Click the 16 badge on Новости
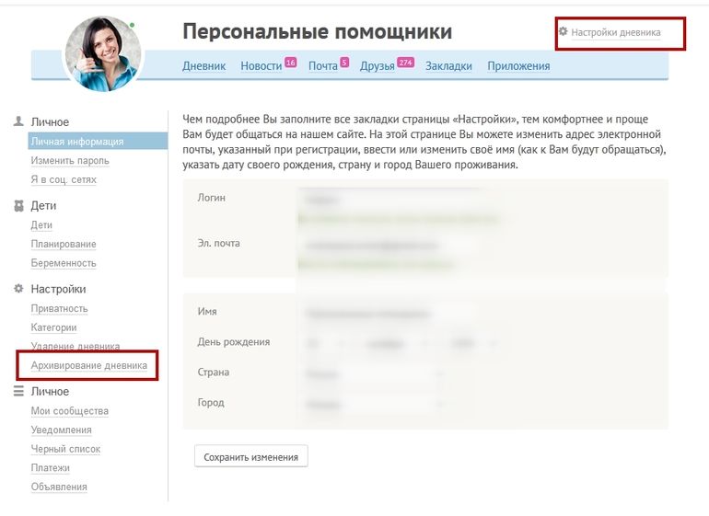 pos(290,62)
